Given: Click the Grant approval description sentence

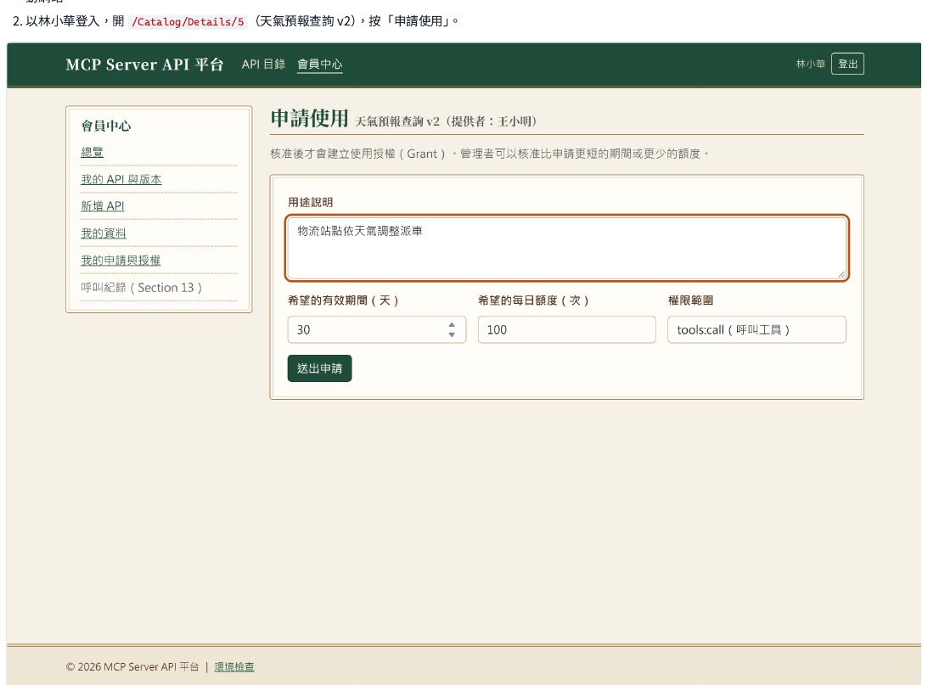Looking at the screenshot, I should click(x=489, y=154).
